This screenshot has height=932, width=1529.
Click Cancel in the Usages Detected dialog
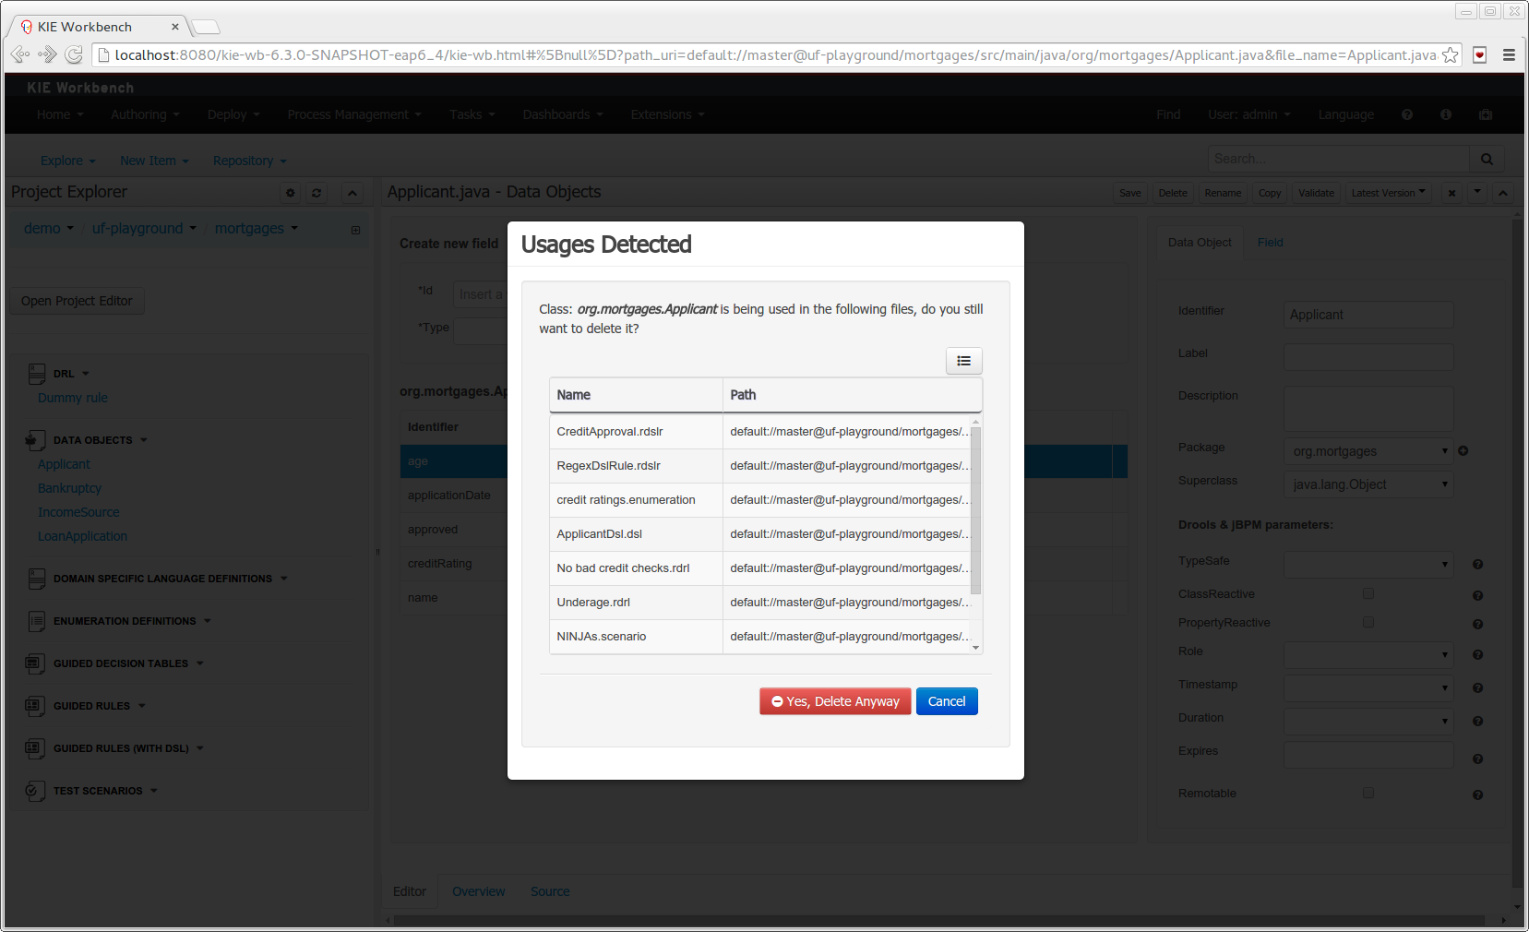[946, 701]
